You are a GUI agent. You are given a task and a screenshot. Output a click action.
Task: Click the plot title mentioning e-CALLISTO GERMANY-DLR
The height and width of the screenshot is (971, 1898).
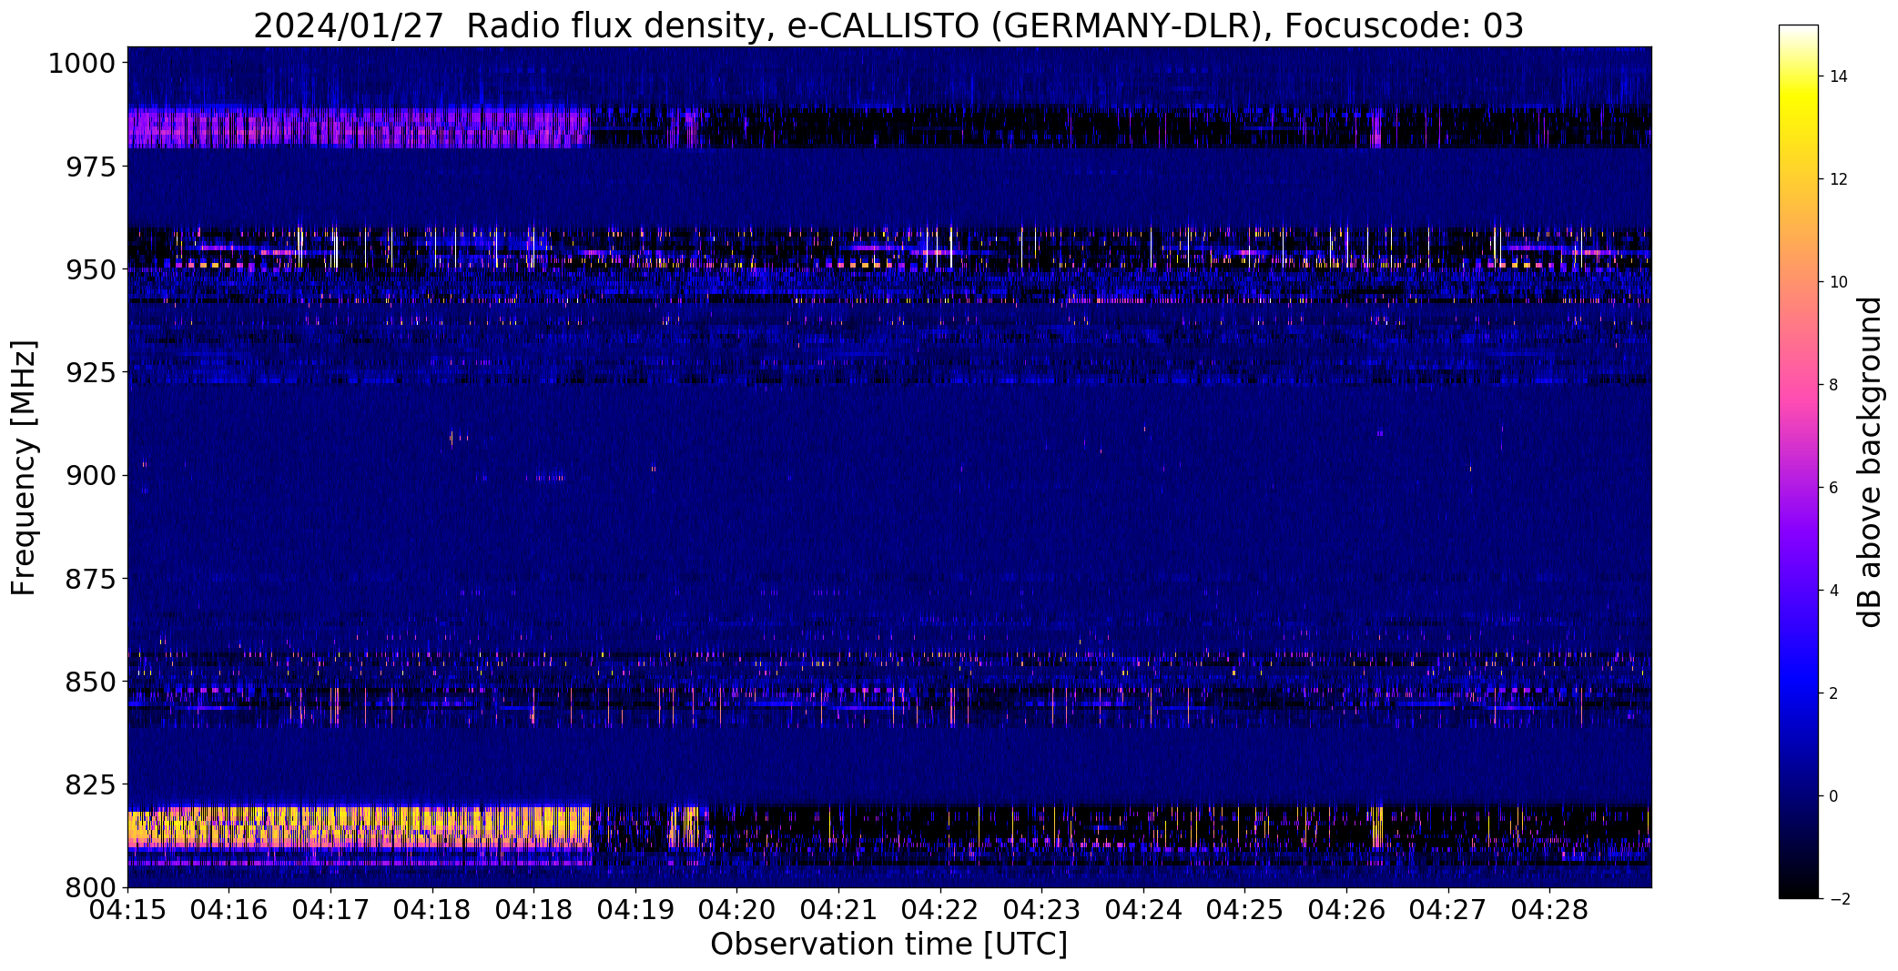(888, 25)
